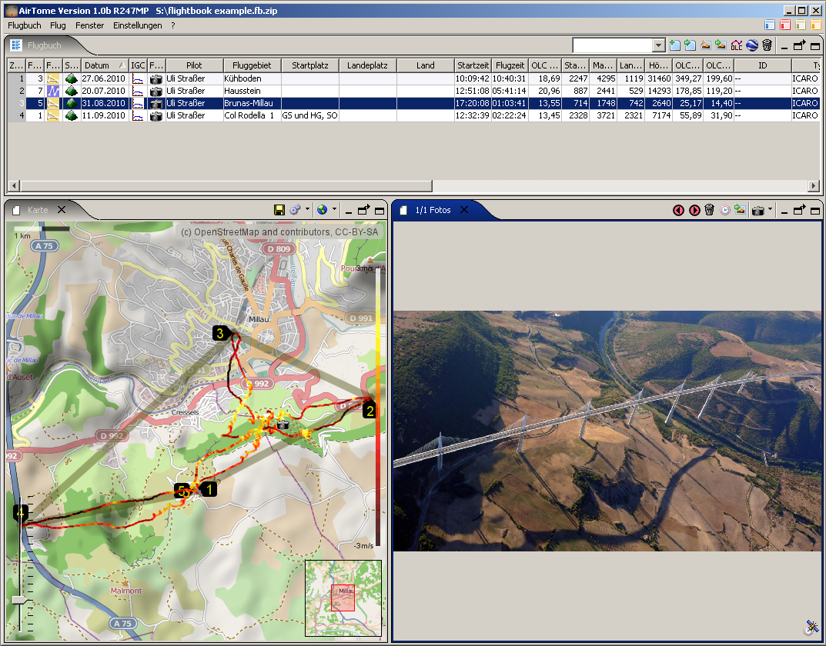826x646 pixels.
Task: Click the import picture icon in Fotos toolbar
Action: click(740, 210)
